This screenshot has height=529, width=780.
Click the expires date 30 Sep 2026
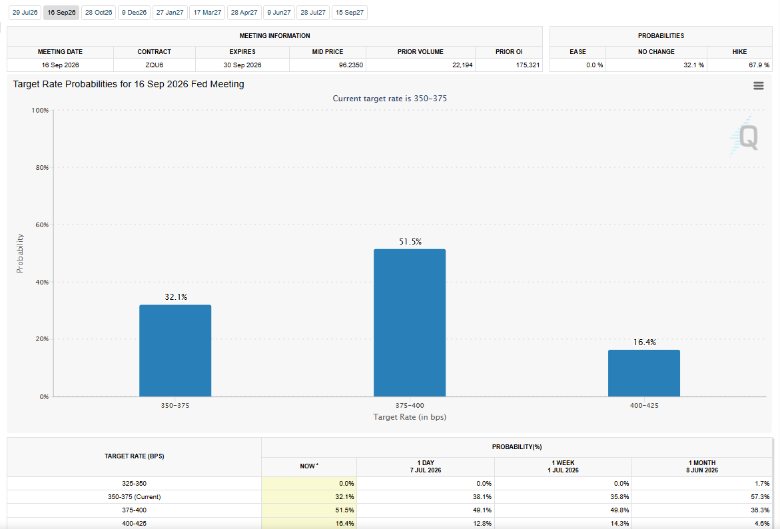click(x=242, y=65)
